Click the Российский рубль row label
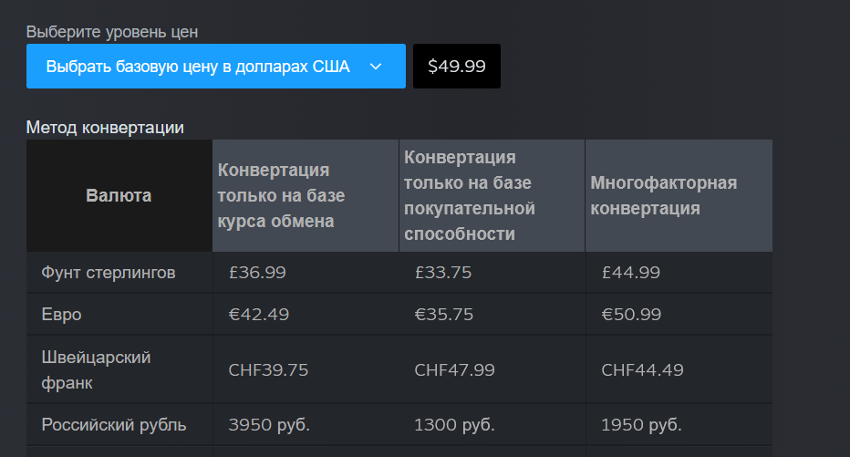The image size is (850, 457). [114, 424]
